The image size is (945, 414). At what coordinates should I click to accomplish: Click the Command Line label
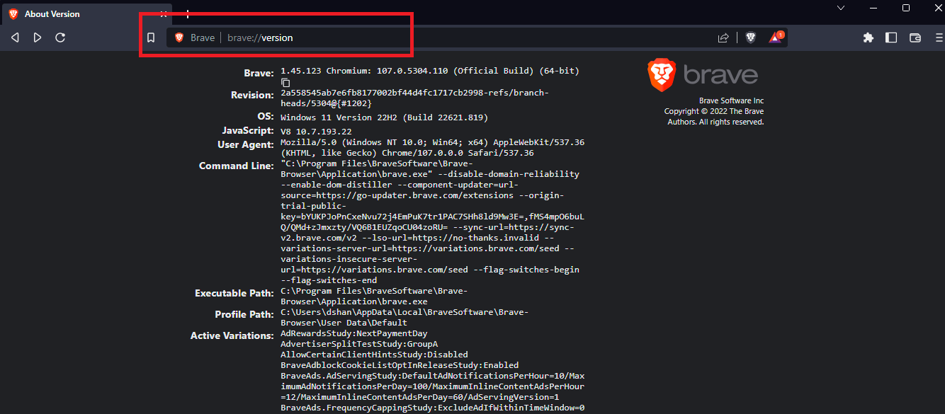236,166
